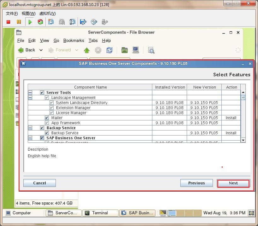Open the Forward history dropdown arrow

pos(77,50)
